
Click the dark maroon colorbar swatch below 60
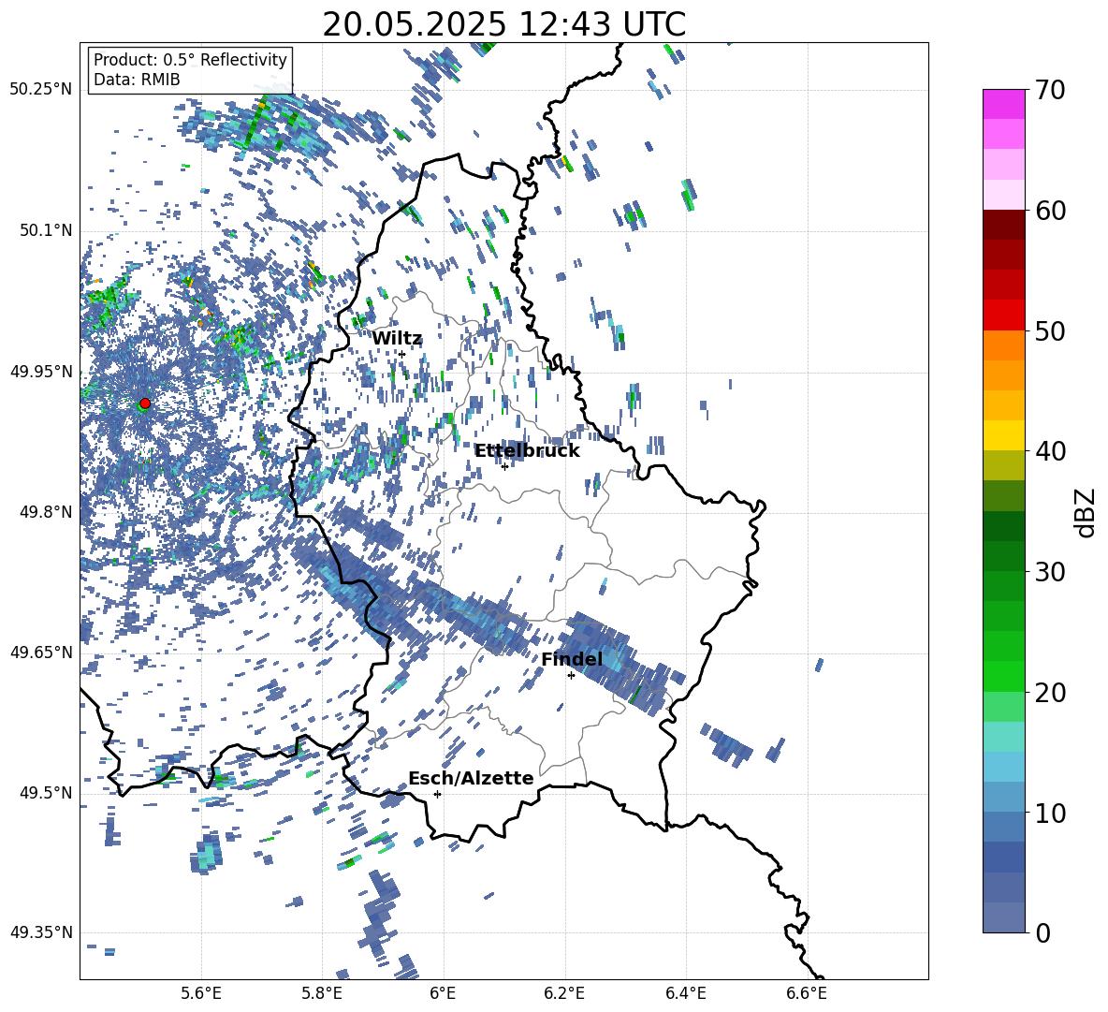tap(1004, 225)
